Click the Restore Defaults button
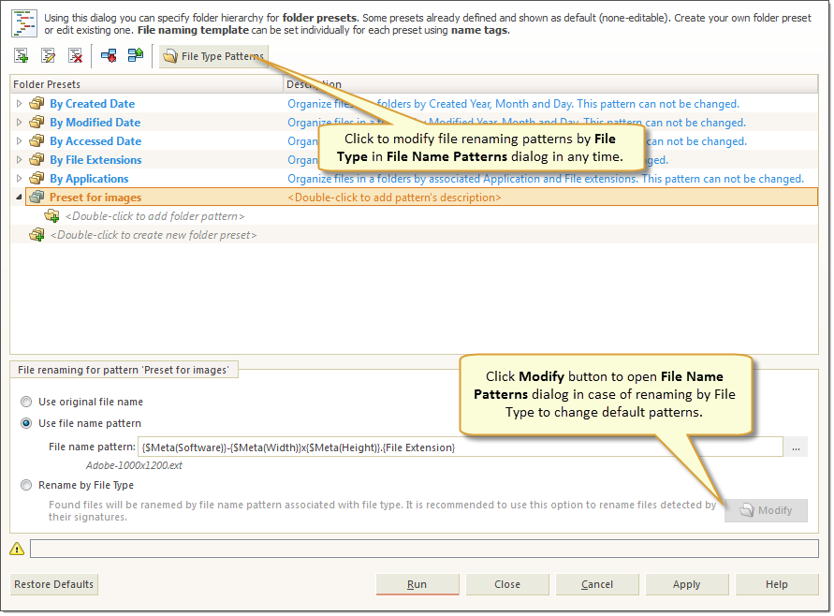This screenshot has height=616, width=834. (53, 584)
